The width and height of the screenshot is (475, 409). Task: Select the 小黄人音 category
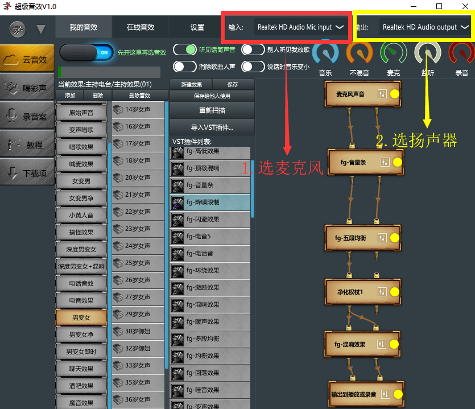click(81, 215)
